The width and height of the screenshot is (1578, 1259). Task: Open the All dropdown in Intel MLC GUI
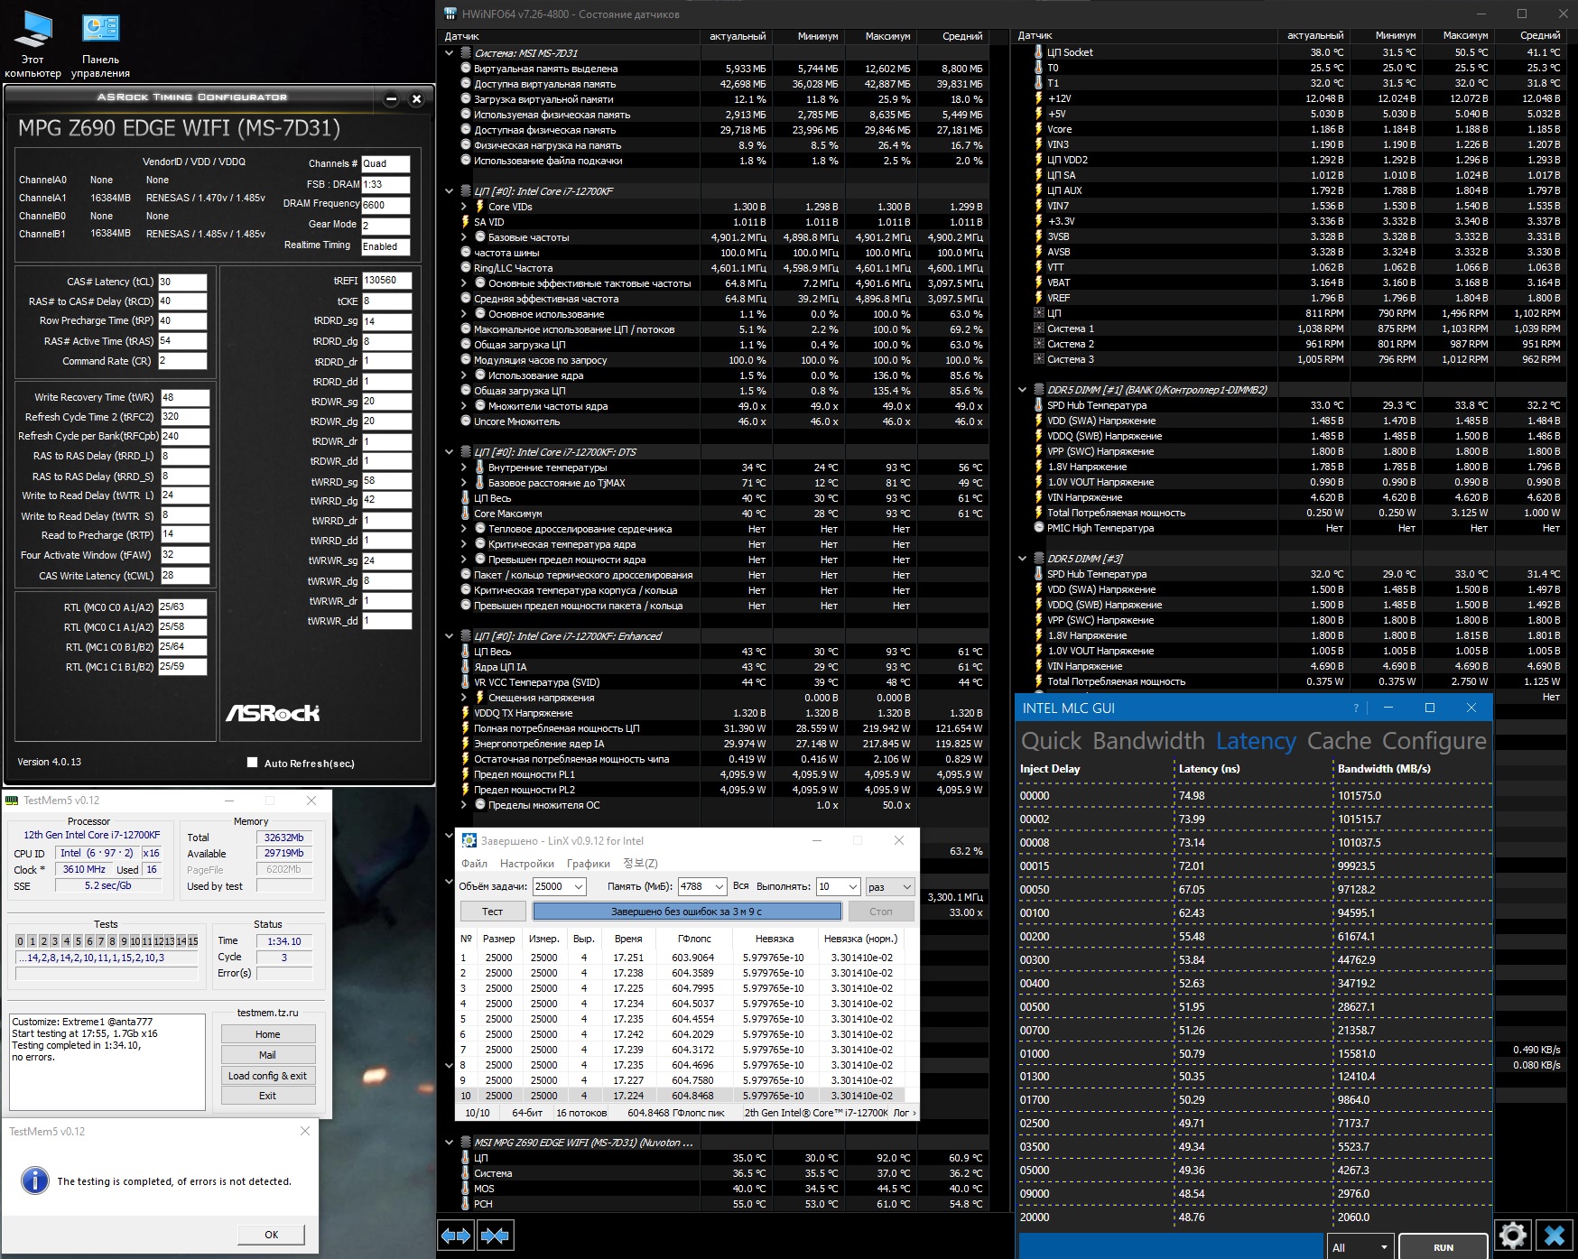(1360, 1246)
